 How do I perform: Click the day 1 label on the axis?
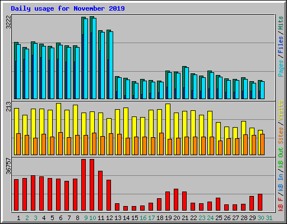[x=18, y=218]
